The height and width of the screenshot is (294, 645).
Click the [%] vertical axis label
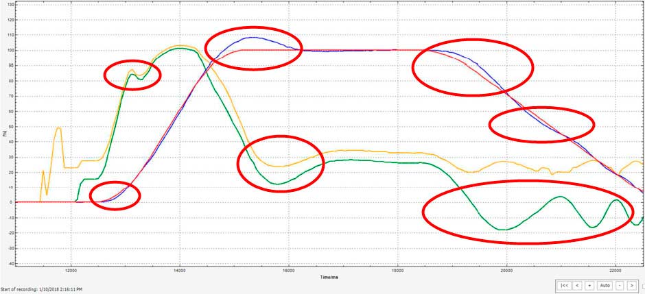5,133
